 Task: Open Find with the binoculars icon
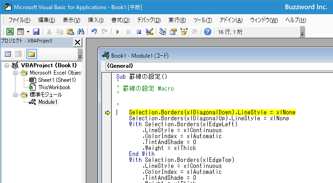coord(81,32)
